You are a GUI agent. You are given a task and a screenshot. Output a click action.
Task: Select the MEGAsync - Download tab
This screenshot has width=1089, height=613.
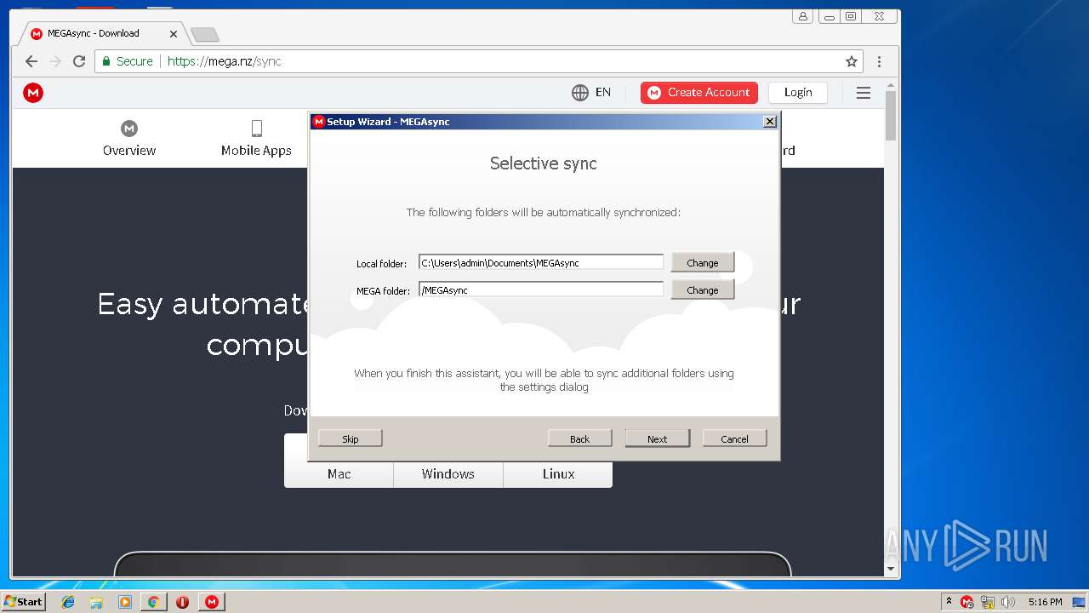[104, 33]
